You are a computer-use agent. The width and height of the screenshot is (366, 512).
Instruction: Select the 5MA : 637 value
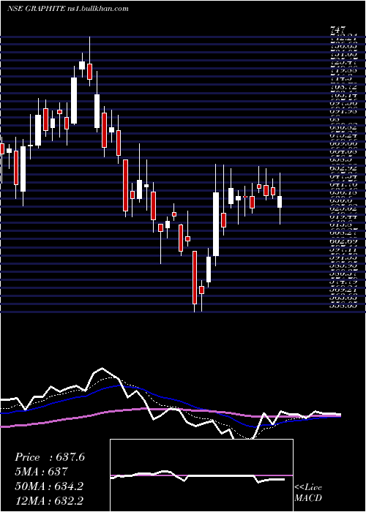(x=41, y=472)
